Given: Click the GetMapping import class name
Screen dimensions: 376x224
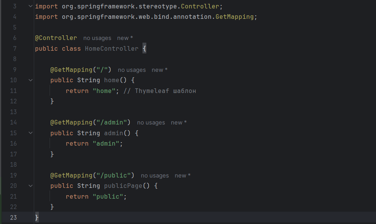Looking at the screenshot, I should pyautogui.click(x=235, y=17).
